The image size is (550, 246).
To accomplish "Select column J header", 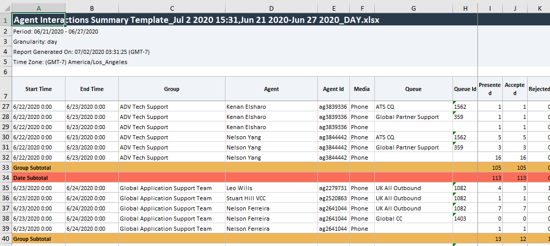I will coord(515,9).
